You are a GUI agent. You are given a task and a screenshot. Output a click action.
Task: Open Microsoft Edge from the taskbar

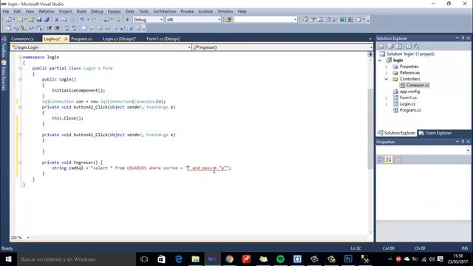(x=179, y=259)
